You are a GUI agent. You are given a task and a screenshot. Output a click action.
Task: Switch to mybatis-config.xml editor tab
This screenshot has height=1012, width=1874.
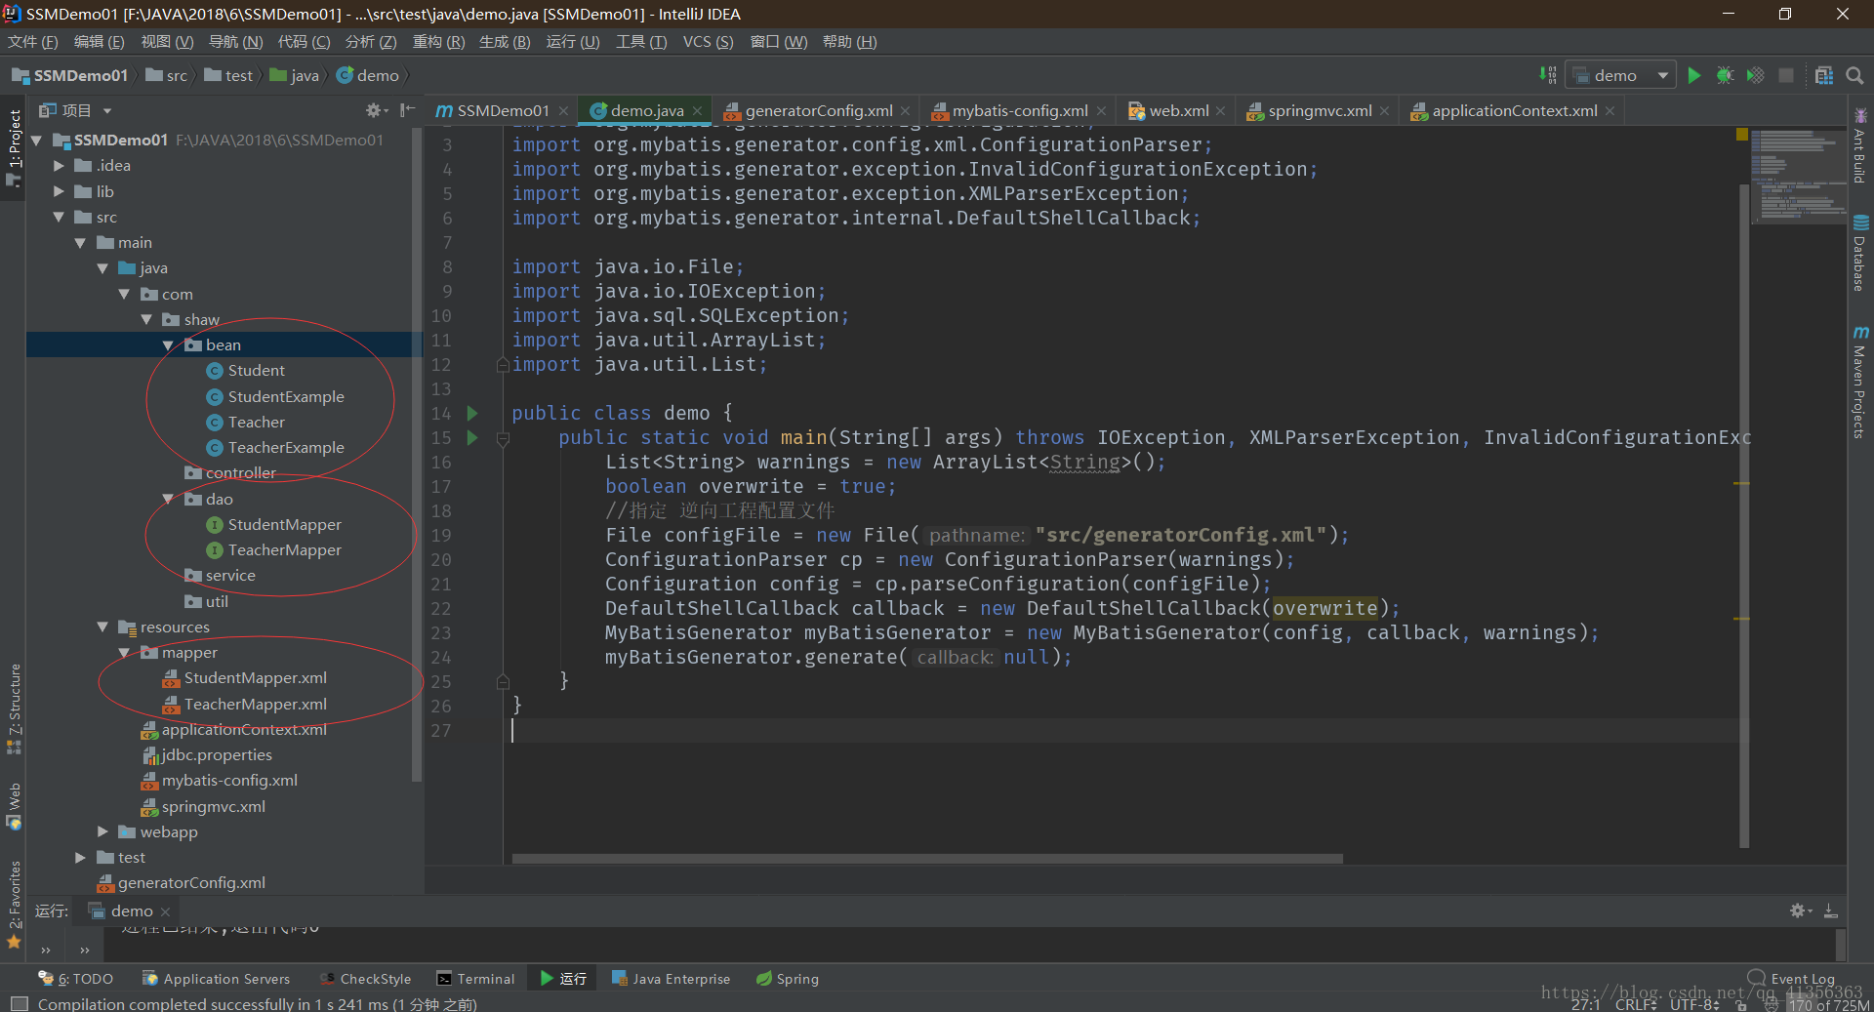1019,111
